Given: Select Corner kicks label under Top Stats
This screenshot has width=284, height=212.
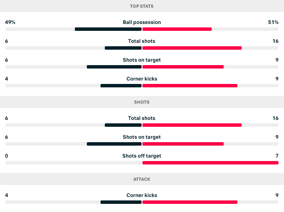Looking at the screenshot, I should point(142,79).
